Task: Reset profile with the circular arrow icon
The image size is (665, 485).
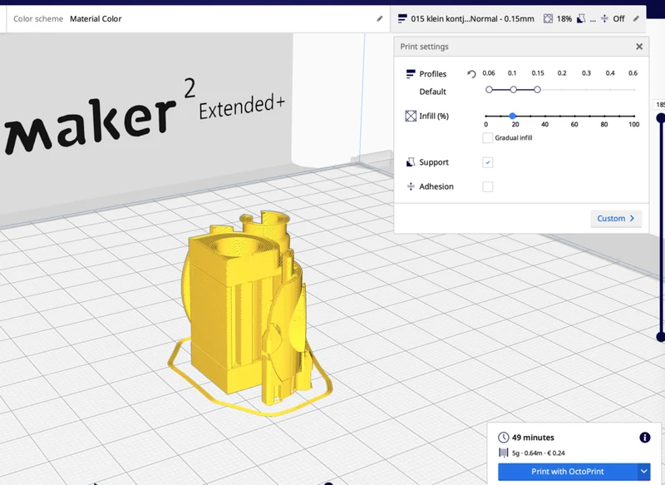Action: [x=471, y=74]
